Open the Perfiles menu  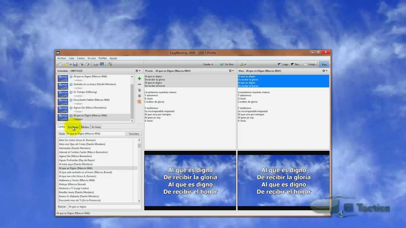[103, 58]
